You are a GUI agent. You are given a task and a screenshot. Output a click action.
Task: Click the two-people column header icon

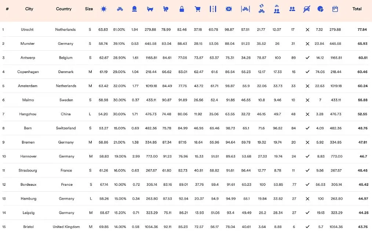tap(292, 9)
